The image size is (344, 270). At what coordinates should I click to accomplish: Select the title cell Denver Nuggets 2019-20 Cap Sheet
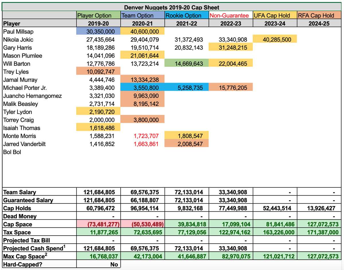coord(172,7)
